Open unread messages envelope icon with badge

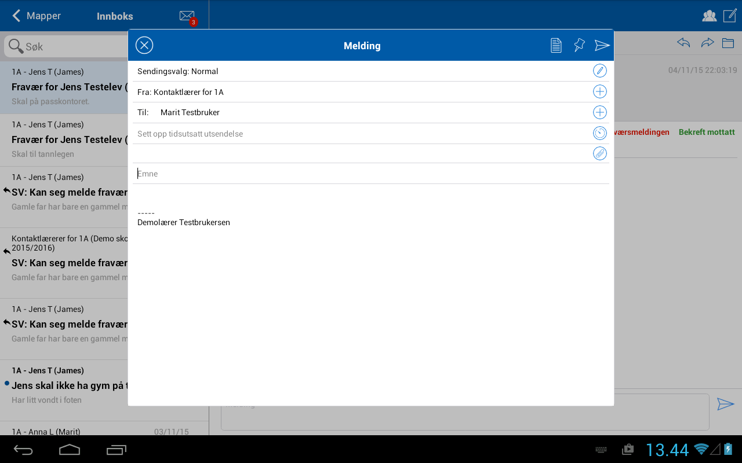(188, 17)
